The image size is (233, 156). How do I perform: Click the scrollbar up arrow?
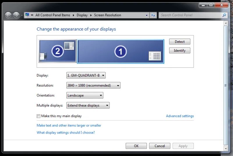point(225,23)
